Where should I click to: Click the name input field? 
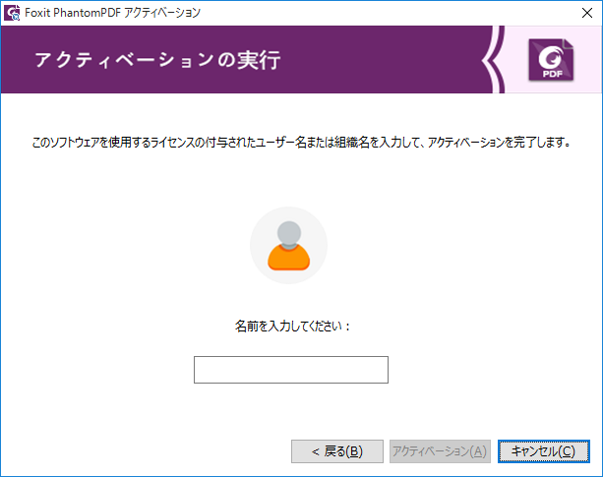click(x=291, y=370)
